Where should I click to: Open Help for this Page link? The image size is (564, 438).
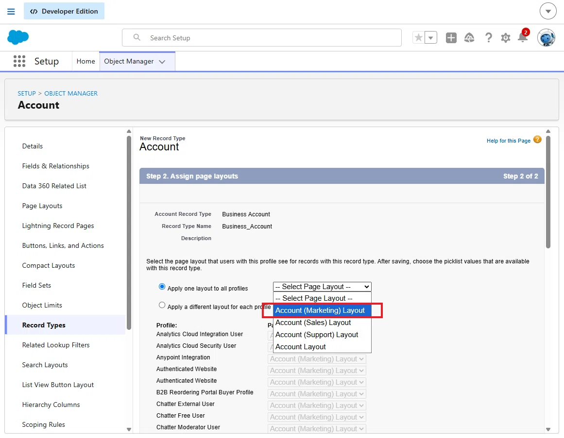coord(508,141)
